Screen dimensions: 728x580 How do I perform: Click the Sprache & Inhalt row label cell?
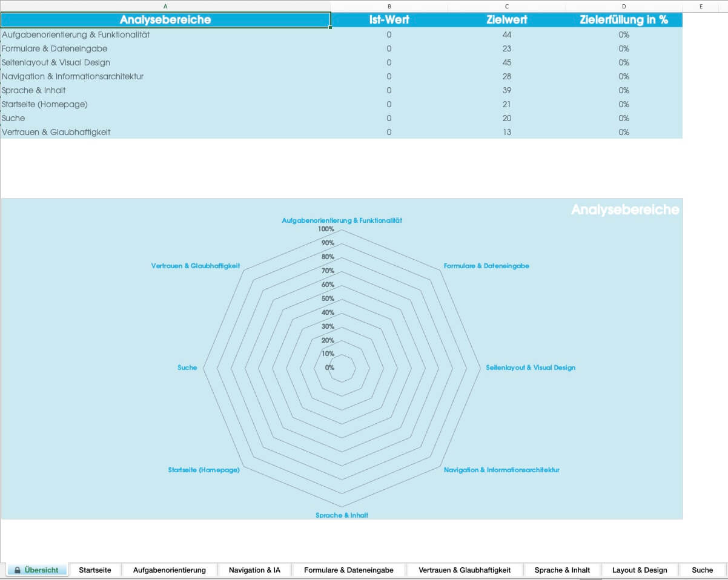34,91
